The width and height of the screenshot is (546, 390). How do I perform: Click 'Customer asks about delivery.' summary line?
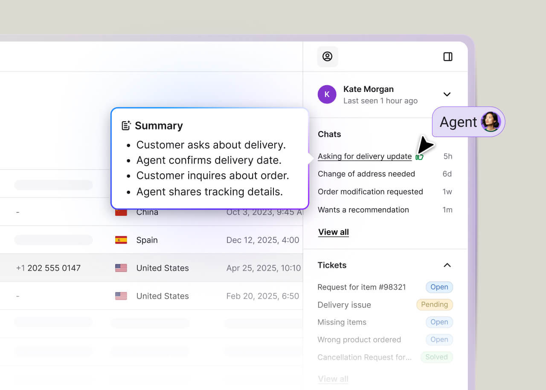(x=211, y=145)
